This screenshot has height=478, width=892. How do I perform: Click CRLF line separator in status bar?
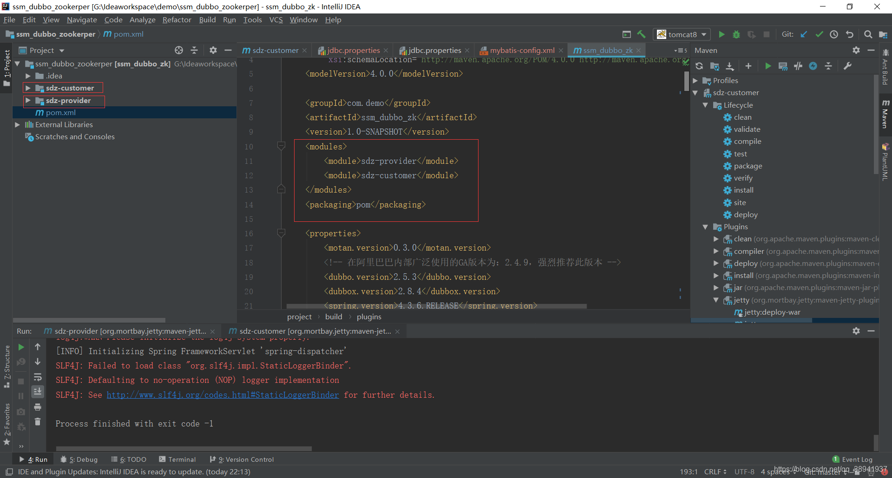point(715,472)
